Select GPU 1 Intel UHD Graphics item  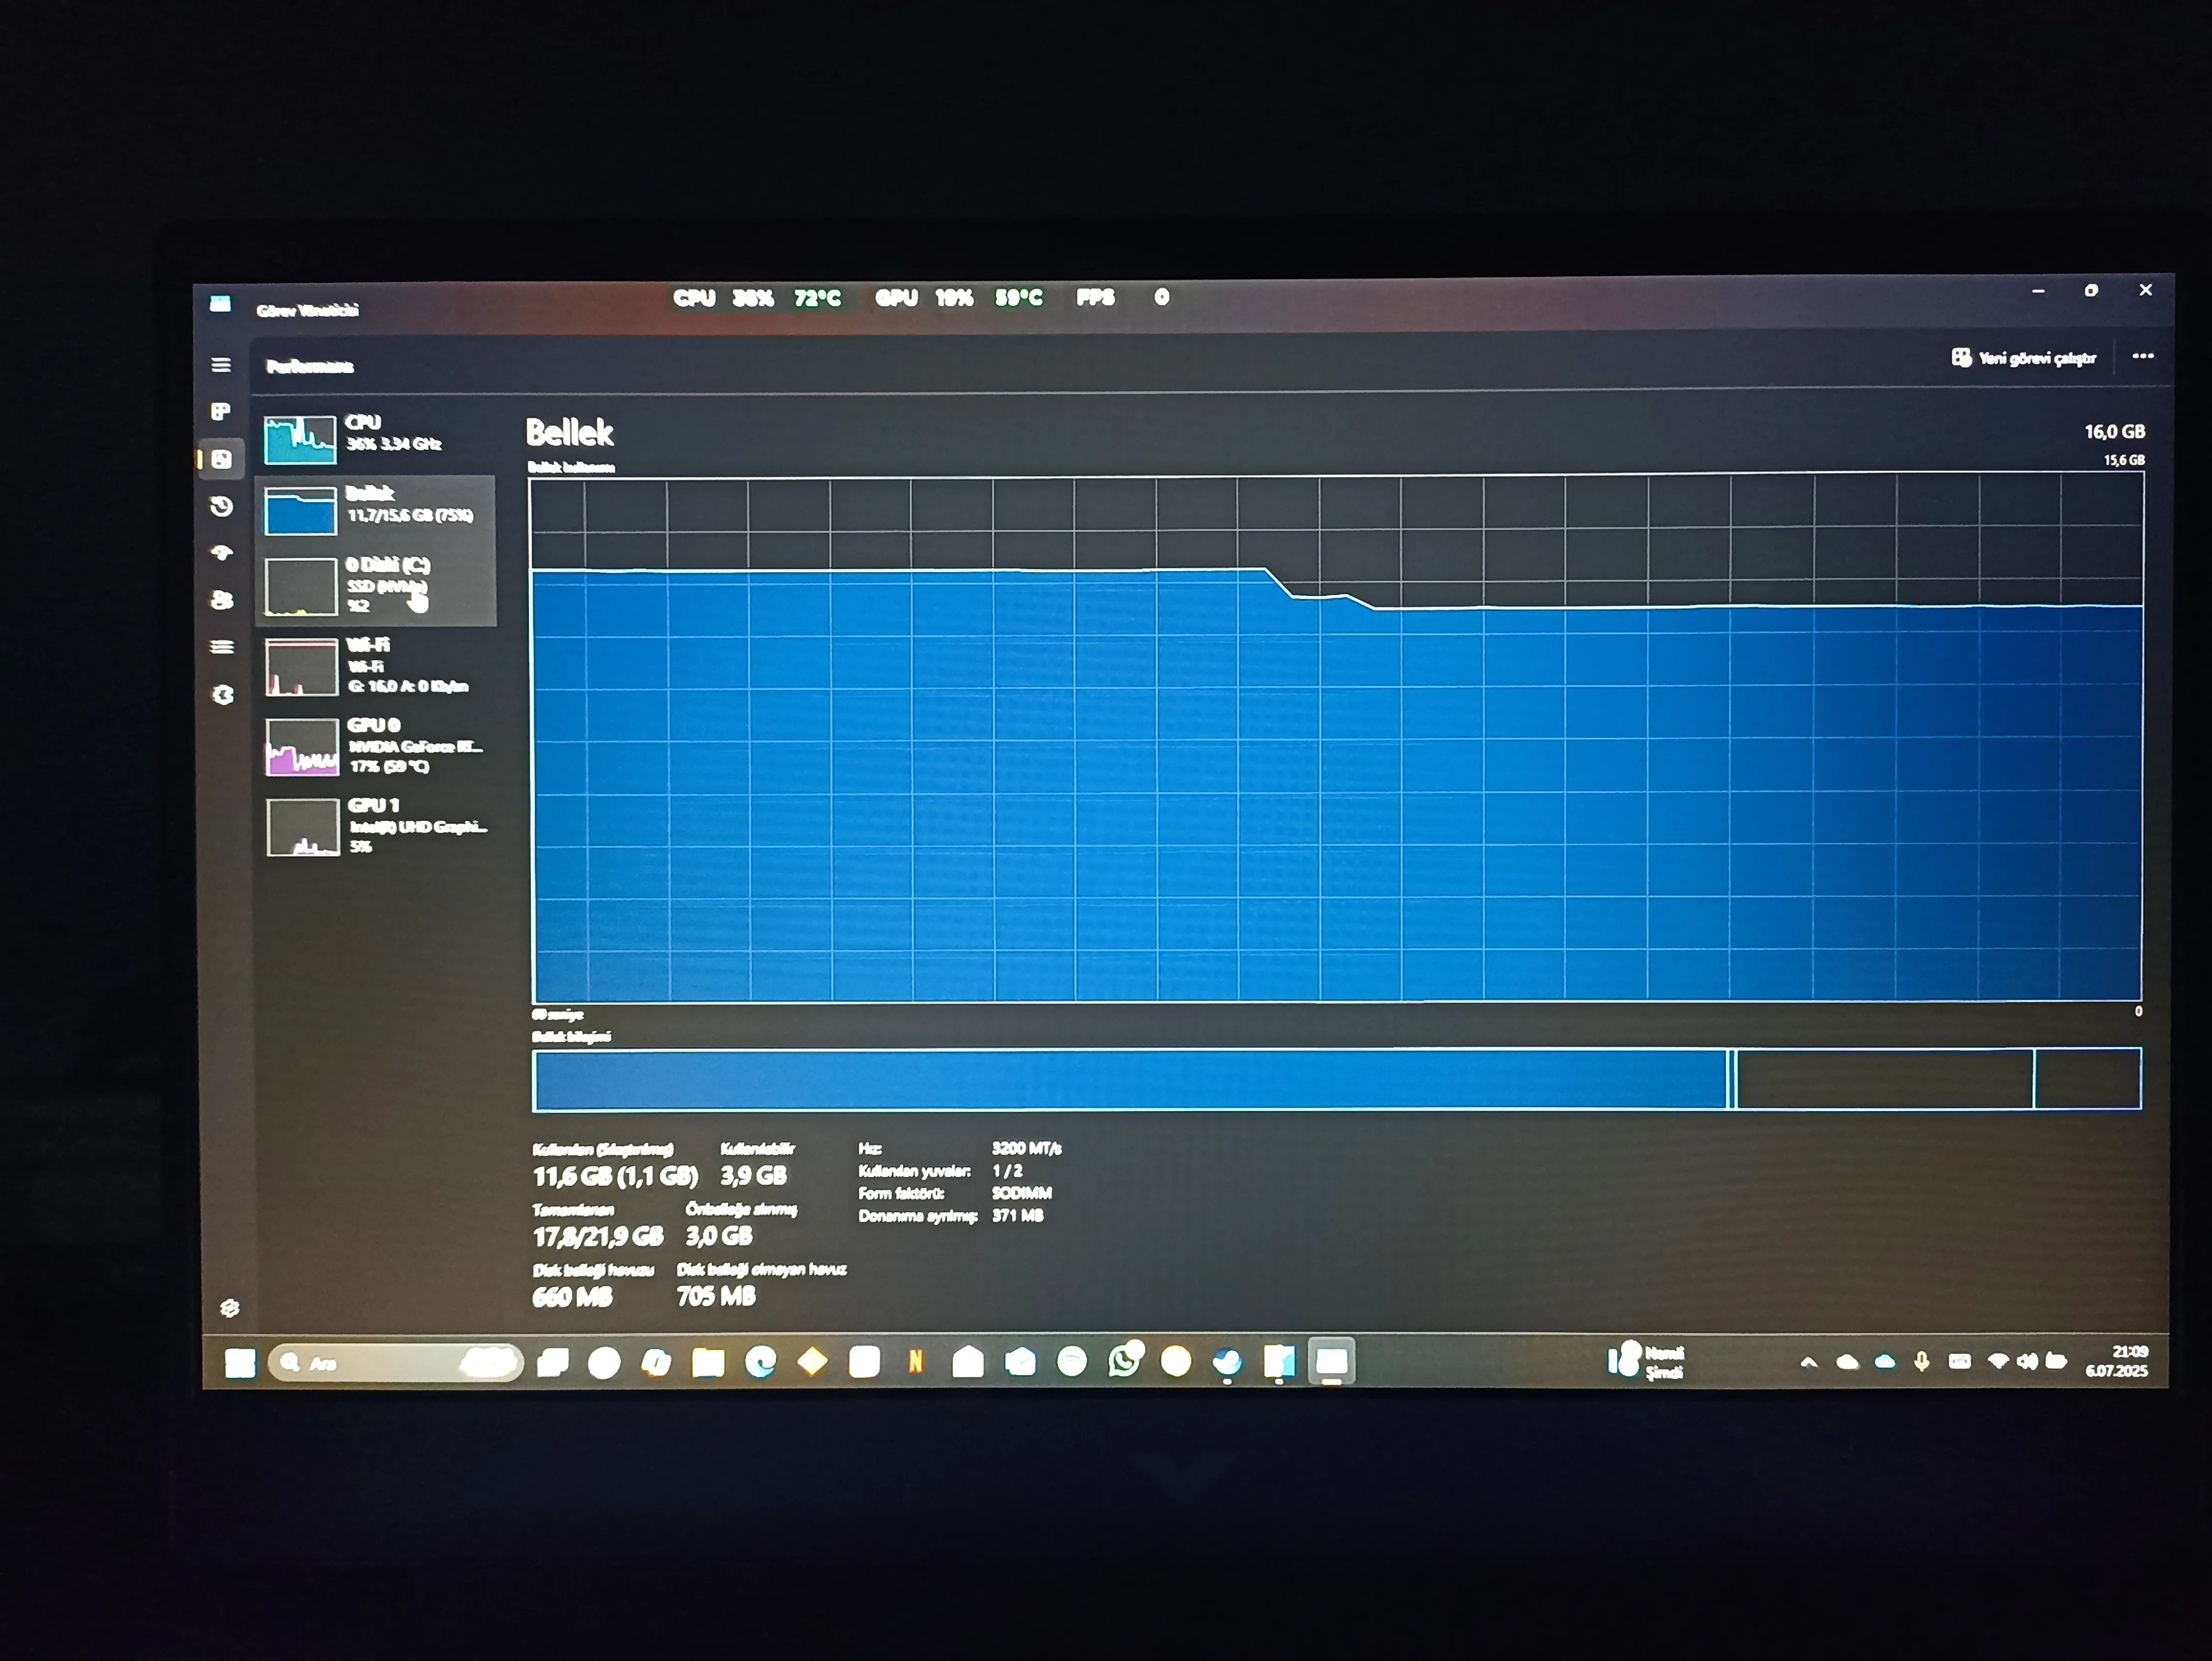(x=375, y=826)
